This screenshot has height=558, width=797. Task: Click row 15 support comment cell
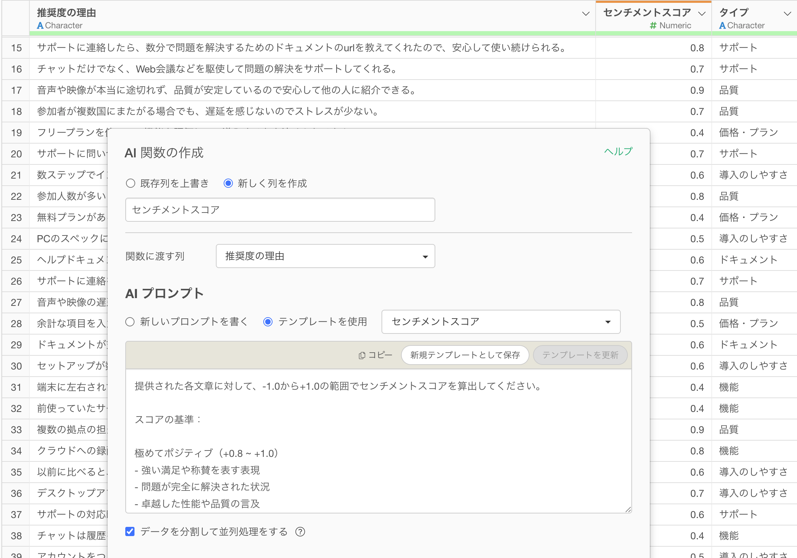pyautogui.click(x=312, y=48)
